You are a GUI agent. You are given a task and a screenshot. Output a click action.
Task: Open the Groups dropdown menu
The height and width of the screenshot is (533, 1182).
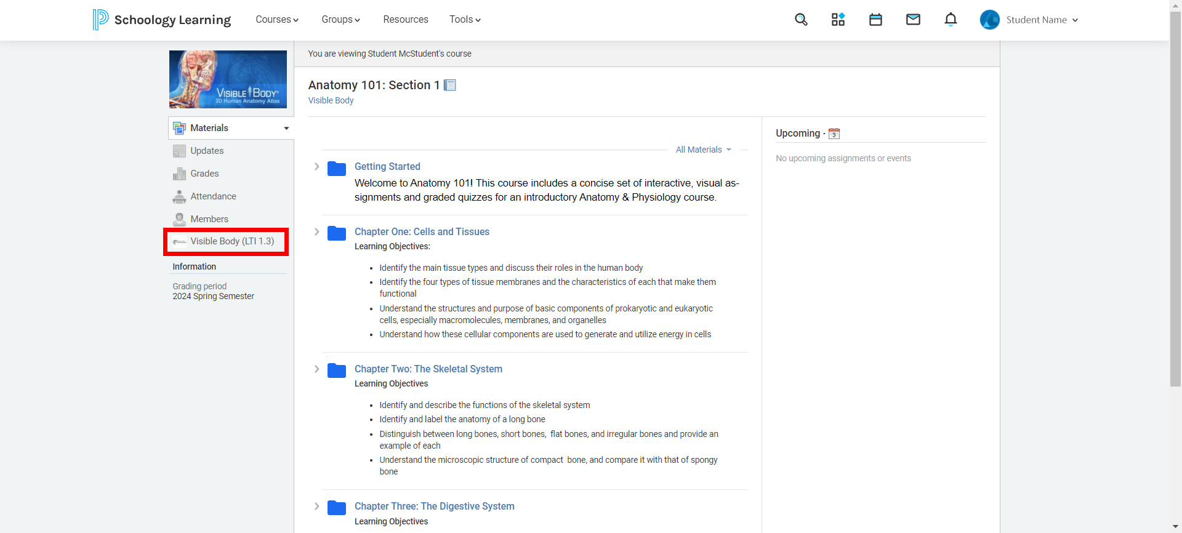coord(340,20)
